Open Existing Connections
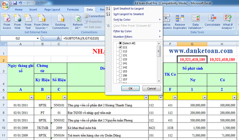The image size is (239, 140). [x=61, y=22]
